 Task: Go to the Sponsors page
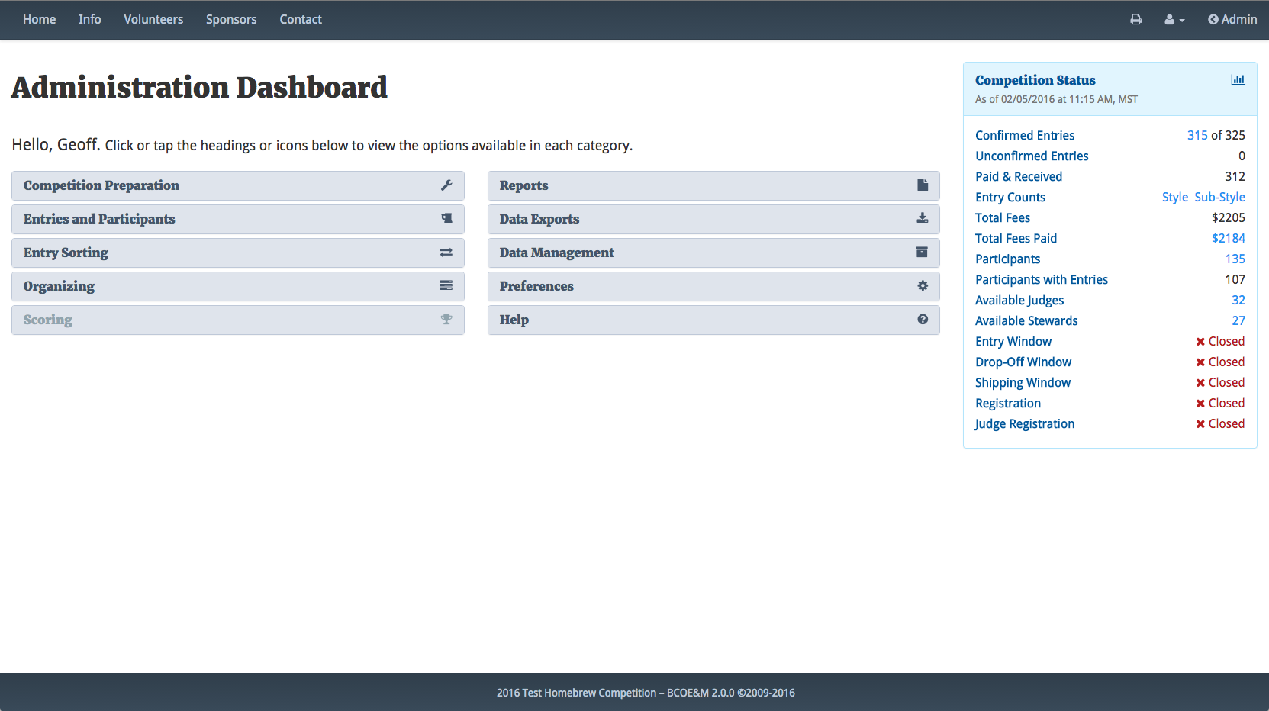231,20
